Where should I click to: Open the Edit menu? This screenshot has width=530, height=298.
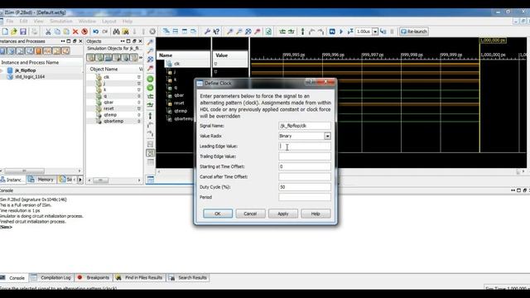[x=23, y=21]
